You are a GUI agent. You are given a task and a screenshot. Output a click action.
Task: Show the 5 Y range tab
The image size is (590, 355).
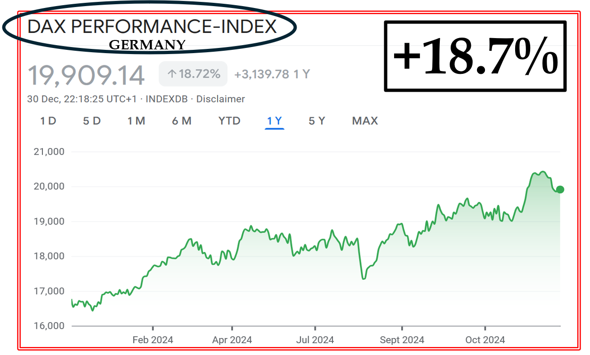click(x=317, y=121)
